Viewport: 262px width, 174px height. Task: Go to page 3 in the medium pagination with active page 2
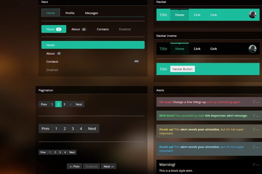pos(64,104)
